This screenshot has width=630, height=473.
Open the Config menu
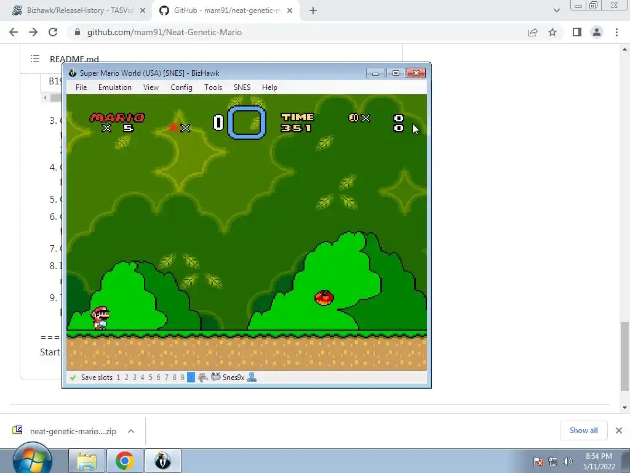[x=181, y=87]
